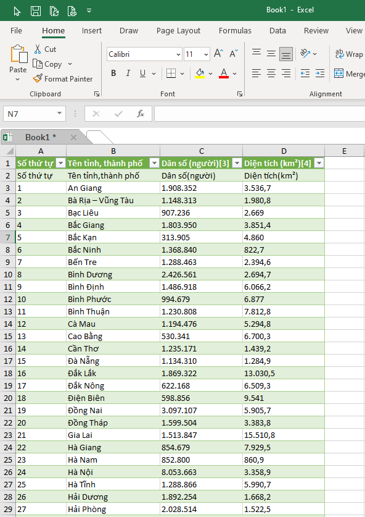Viewport: 365px width, 517px height.
Task: Click the Select All corner triangle
Action: click(x=10, y=151)
